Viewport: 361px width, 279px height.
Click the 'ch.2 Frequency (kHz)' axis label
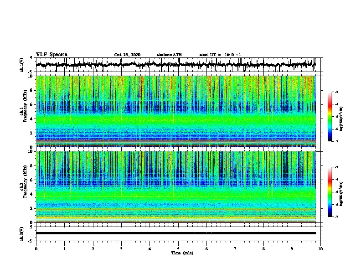(x=23, y=181)
